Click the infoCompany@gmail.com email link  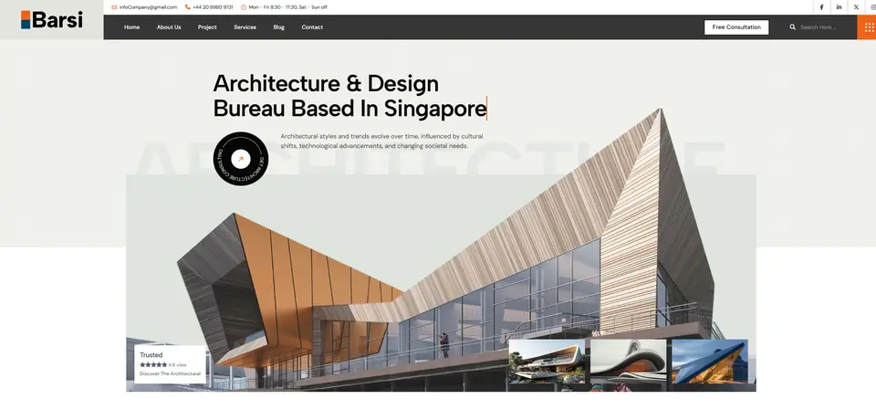[148, 7]
